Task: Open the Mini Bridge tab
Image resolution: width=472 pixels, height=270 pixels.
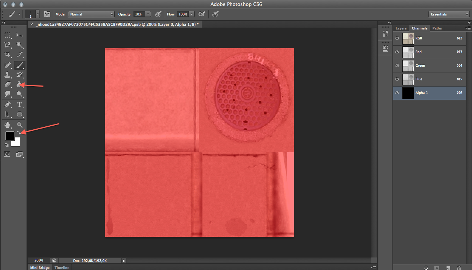Action: pyautogui.click(x=40, y=268)
